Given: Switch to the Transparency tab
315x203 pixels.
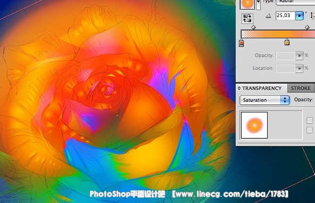Looking at the screenshot, I should click(262, 88).
